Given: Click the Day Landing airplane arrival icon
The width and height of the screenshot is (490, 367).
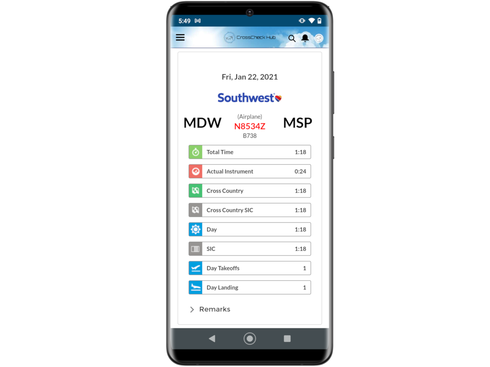Looking at the screenshot, I should [x=195, y=287].
